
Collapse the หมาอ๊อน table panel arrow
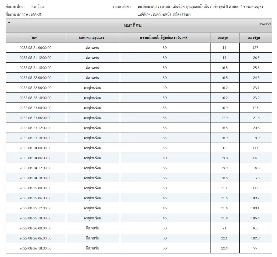9,23
